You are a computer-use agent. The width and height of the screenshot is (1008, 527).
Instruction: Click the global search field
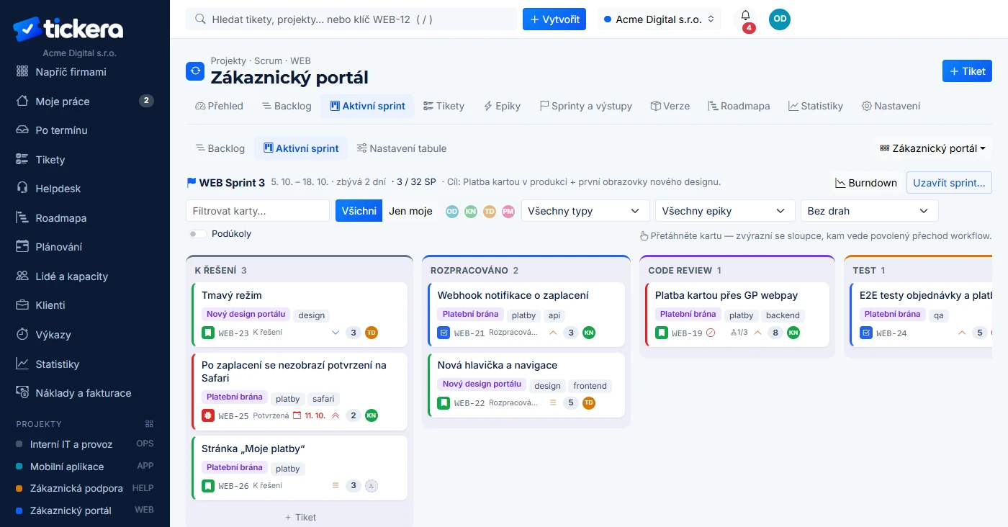point(351,19)
